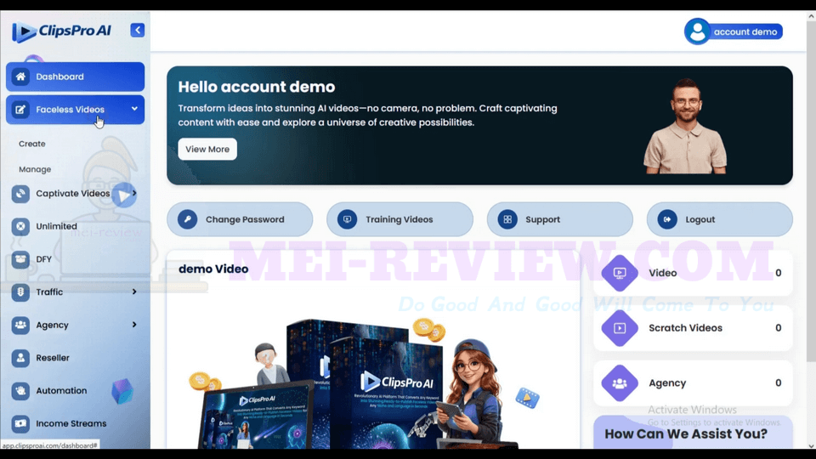
Task: Open the account demo avatar icon
Action: [x=697, y=31]
